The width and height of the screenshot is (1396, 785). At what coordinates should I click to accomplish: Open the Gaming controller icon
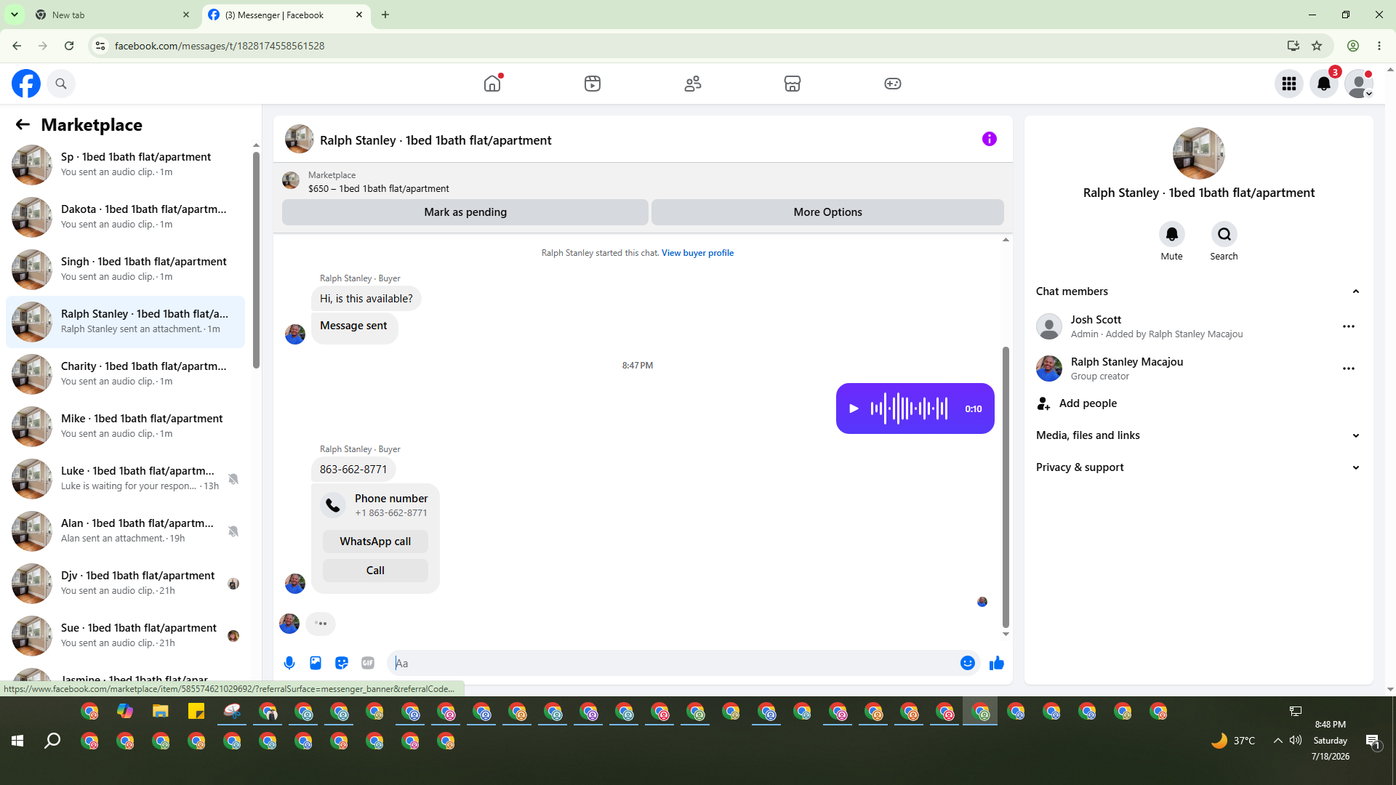[x=893, y=84]
